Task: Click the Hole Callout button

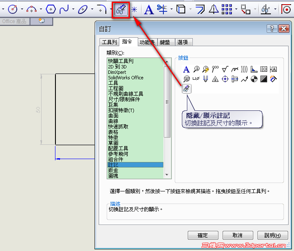Action: pos(196,79)
